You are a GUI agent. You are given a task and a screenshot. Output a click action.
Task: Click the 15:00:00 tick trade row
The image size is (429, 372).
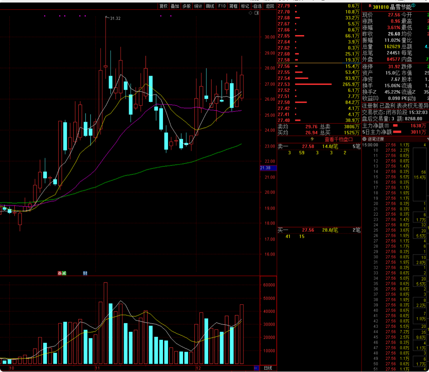pos(394,145)
